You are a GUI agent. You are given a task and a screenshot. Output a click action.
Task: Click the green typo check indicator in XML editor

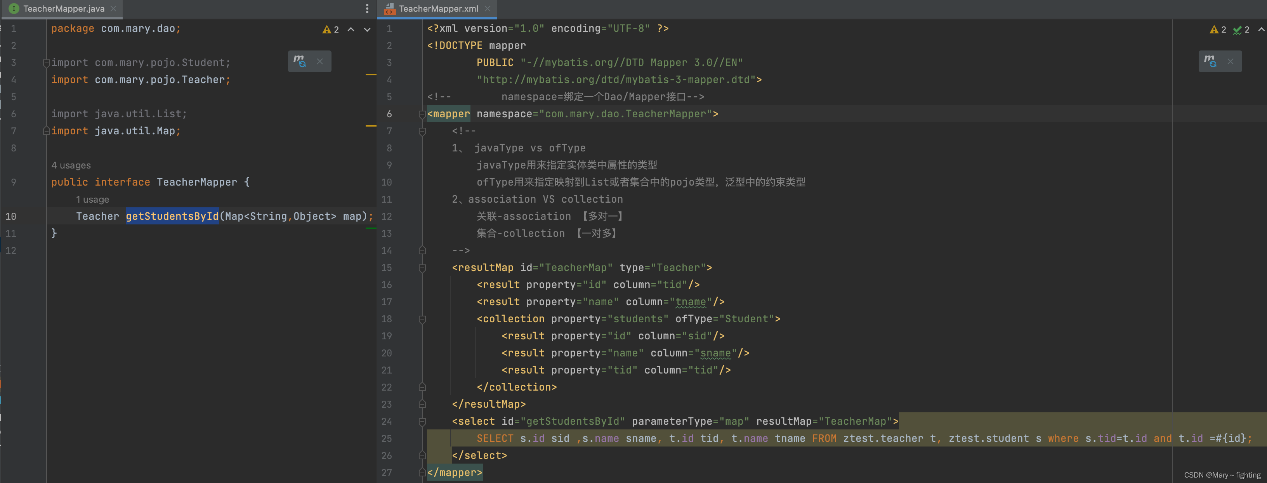pos(1241,30)
